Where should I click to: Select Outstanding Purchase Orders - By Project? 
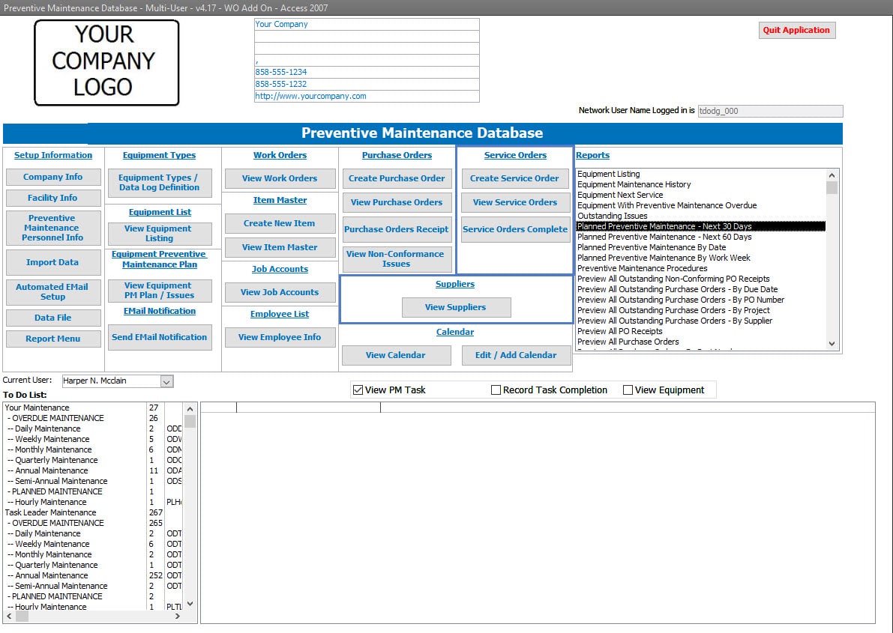tap(700, 310)
